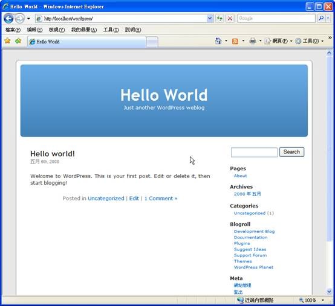Image resolution: width=335 pixels, height=306 pixels.
Task: Click the Search button in sidebar
Action: (291, 152)
